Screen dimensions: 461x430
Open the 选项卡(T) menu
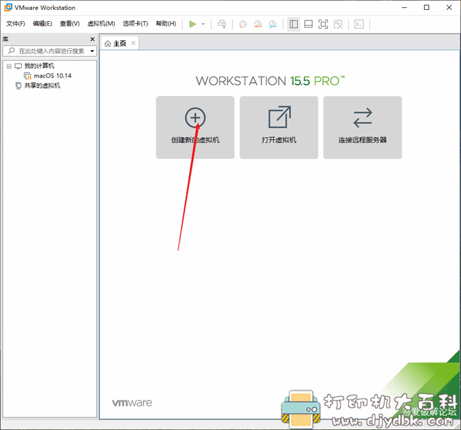(x=135, y=24)
